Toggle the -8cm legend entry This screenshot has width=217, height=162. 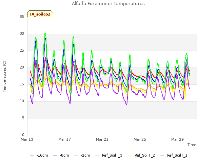tap(61, 155)
